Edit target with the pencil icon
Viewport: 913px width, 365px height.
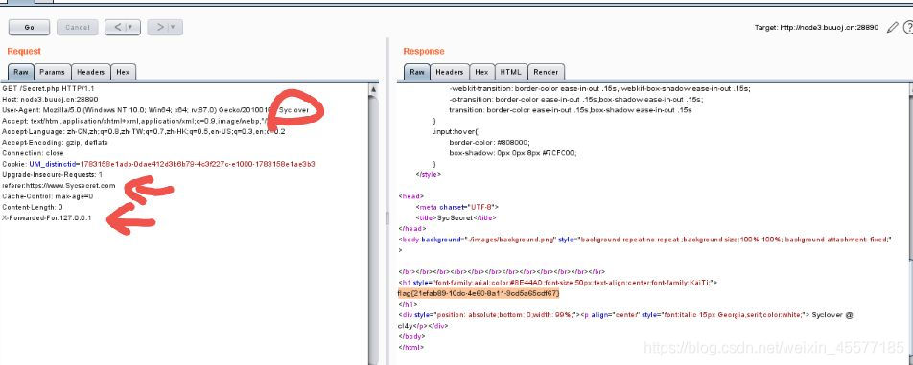coord(892,28)
